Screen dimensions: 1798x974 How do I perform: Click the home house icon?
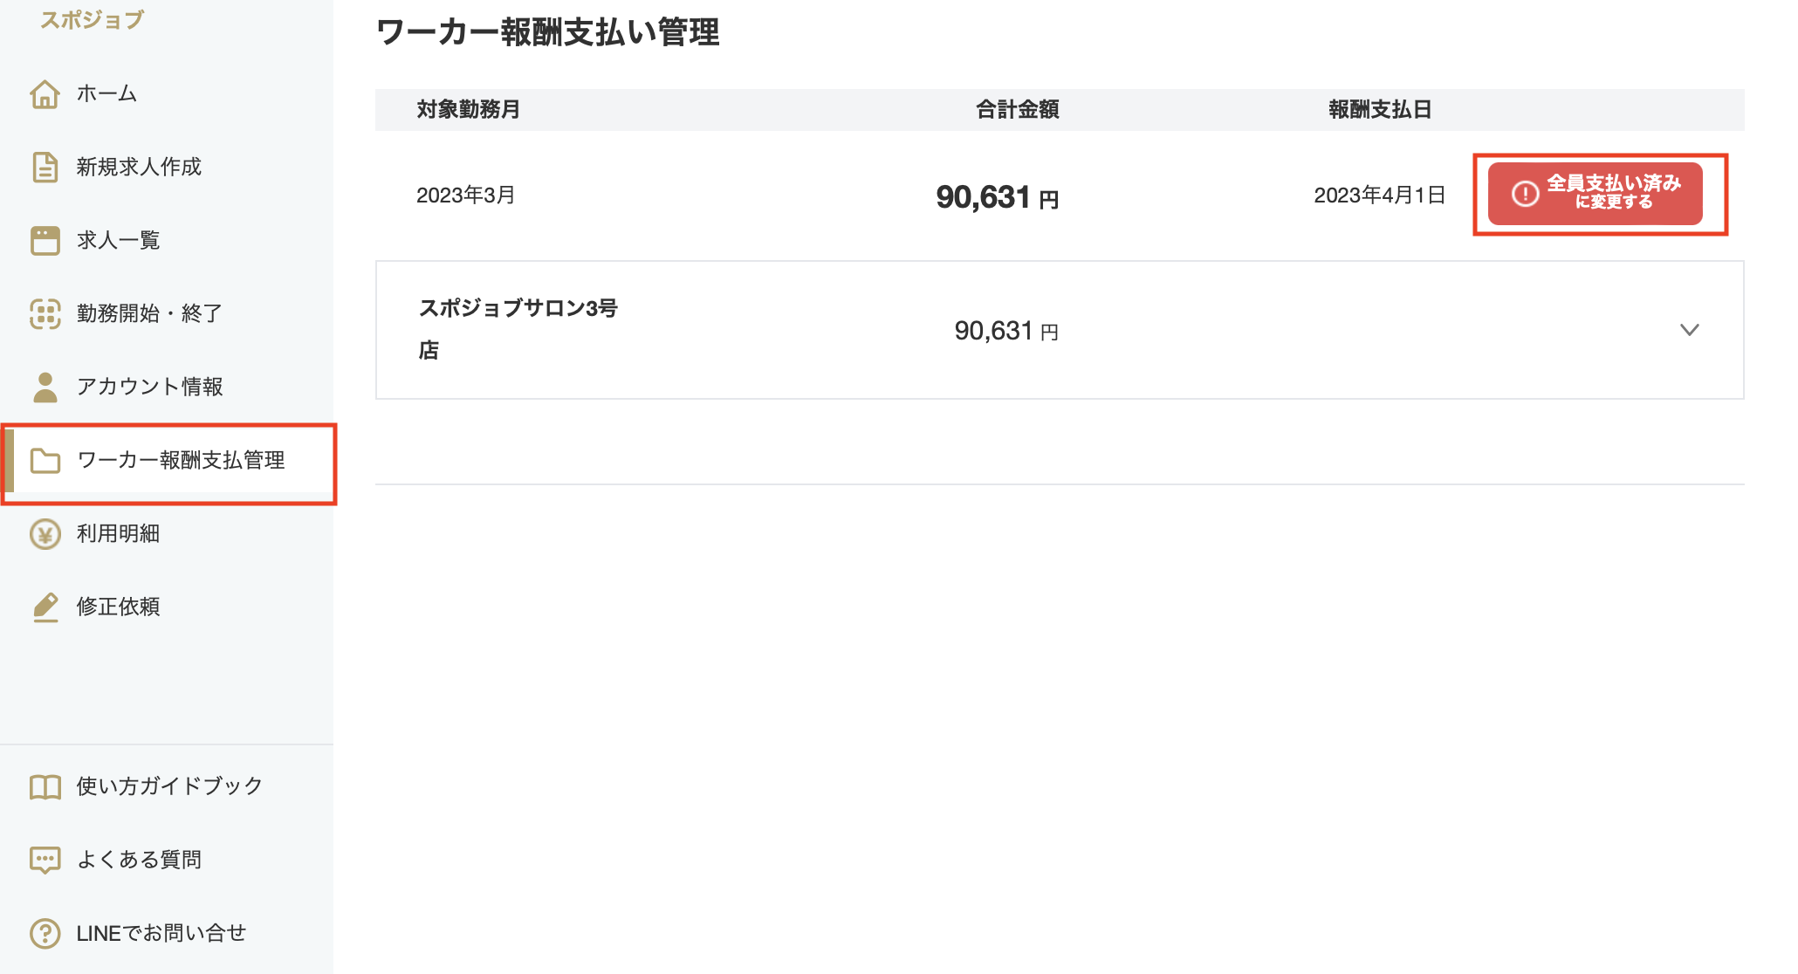(x=45, y=94)
